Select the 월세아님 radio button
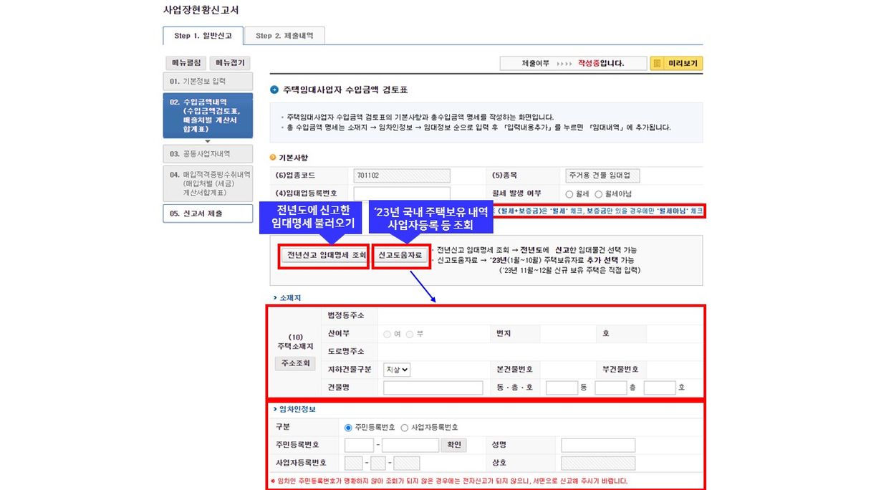 [x=599, y=194]
